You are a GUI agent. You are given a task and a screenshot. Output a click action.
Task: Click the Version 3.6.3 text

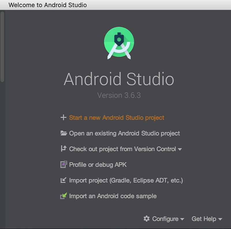[x=119, y=95]
